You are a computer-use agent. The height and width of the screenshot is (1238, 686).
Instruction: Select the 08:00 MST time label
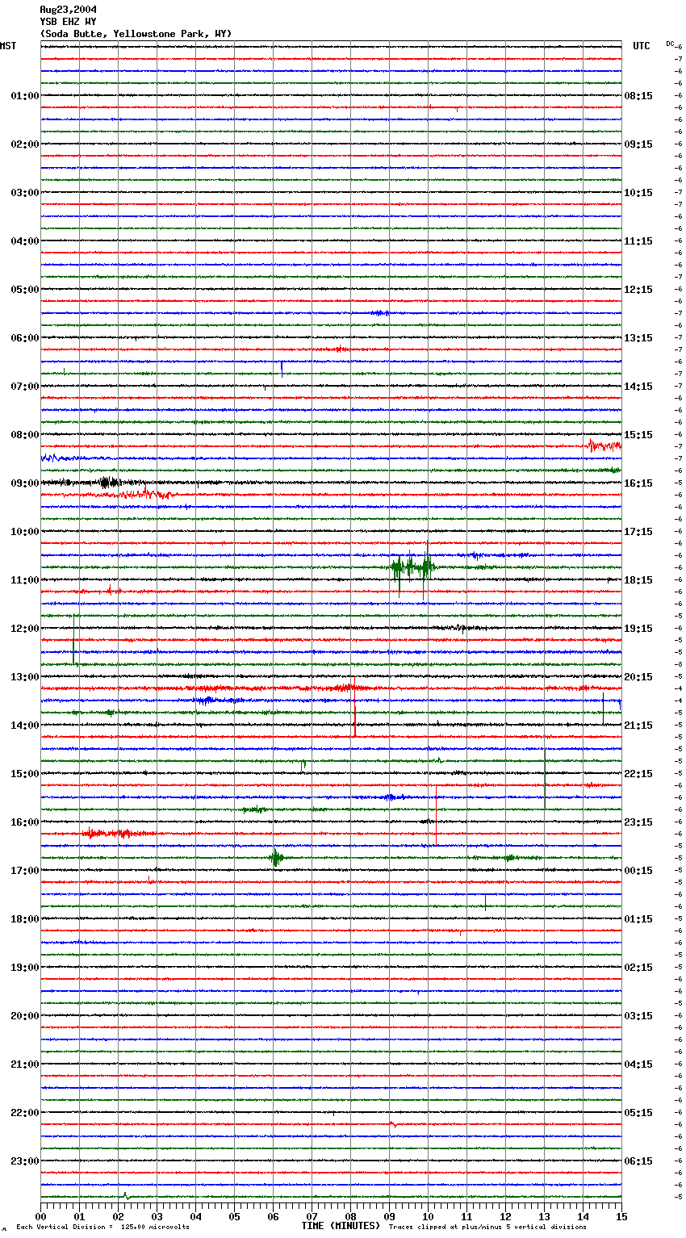coord(25,435)
